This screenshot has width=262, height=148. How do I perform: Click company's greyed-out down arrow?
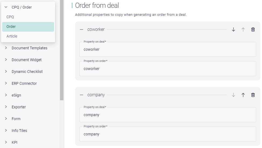[233, 95]
